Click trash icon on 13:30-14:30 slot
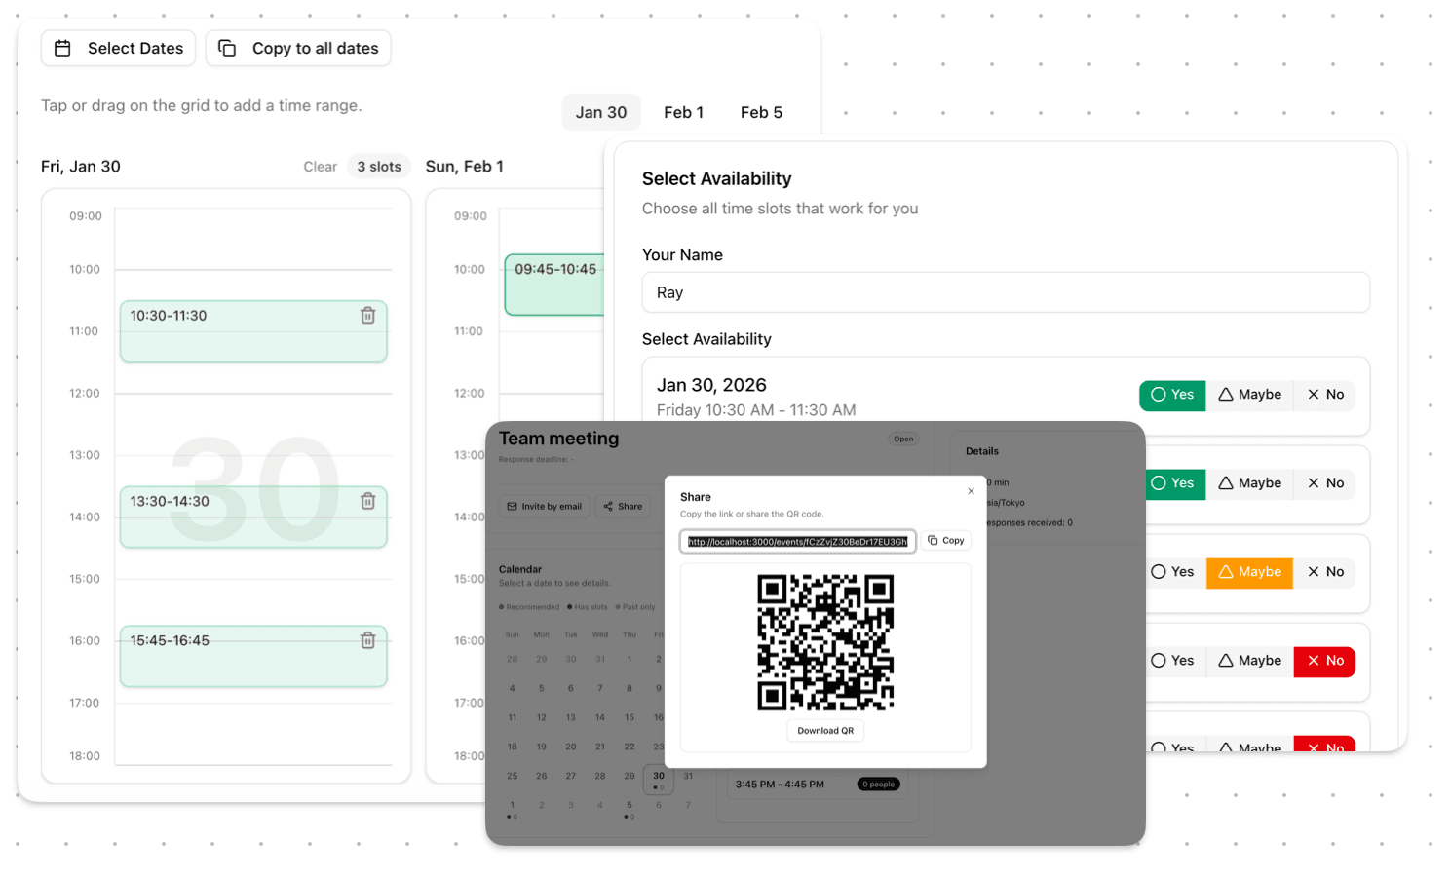1450x881 pixels. click(x=367, y=501)
